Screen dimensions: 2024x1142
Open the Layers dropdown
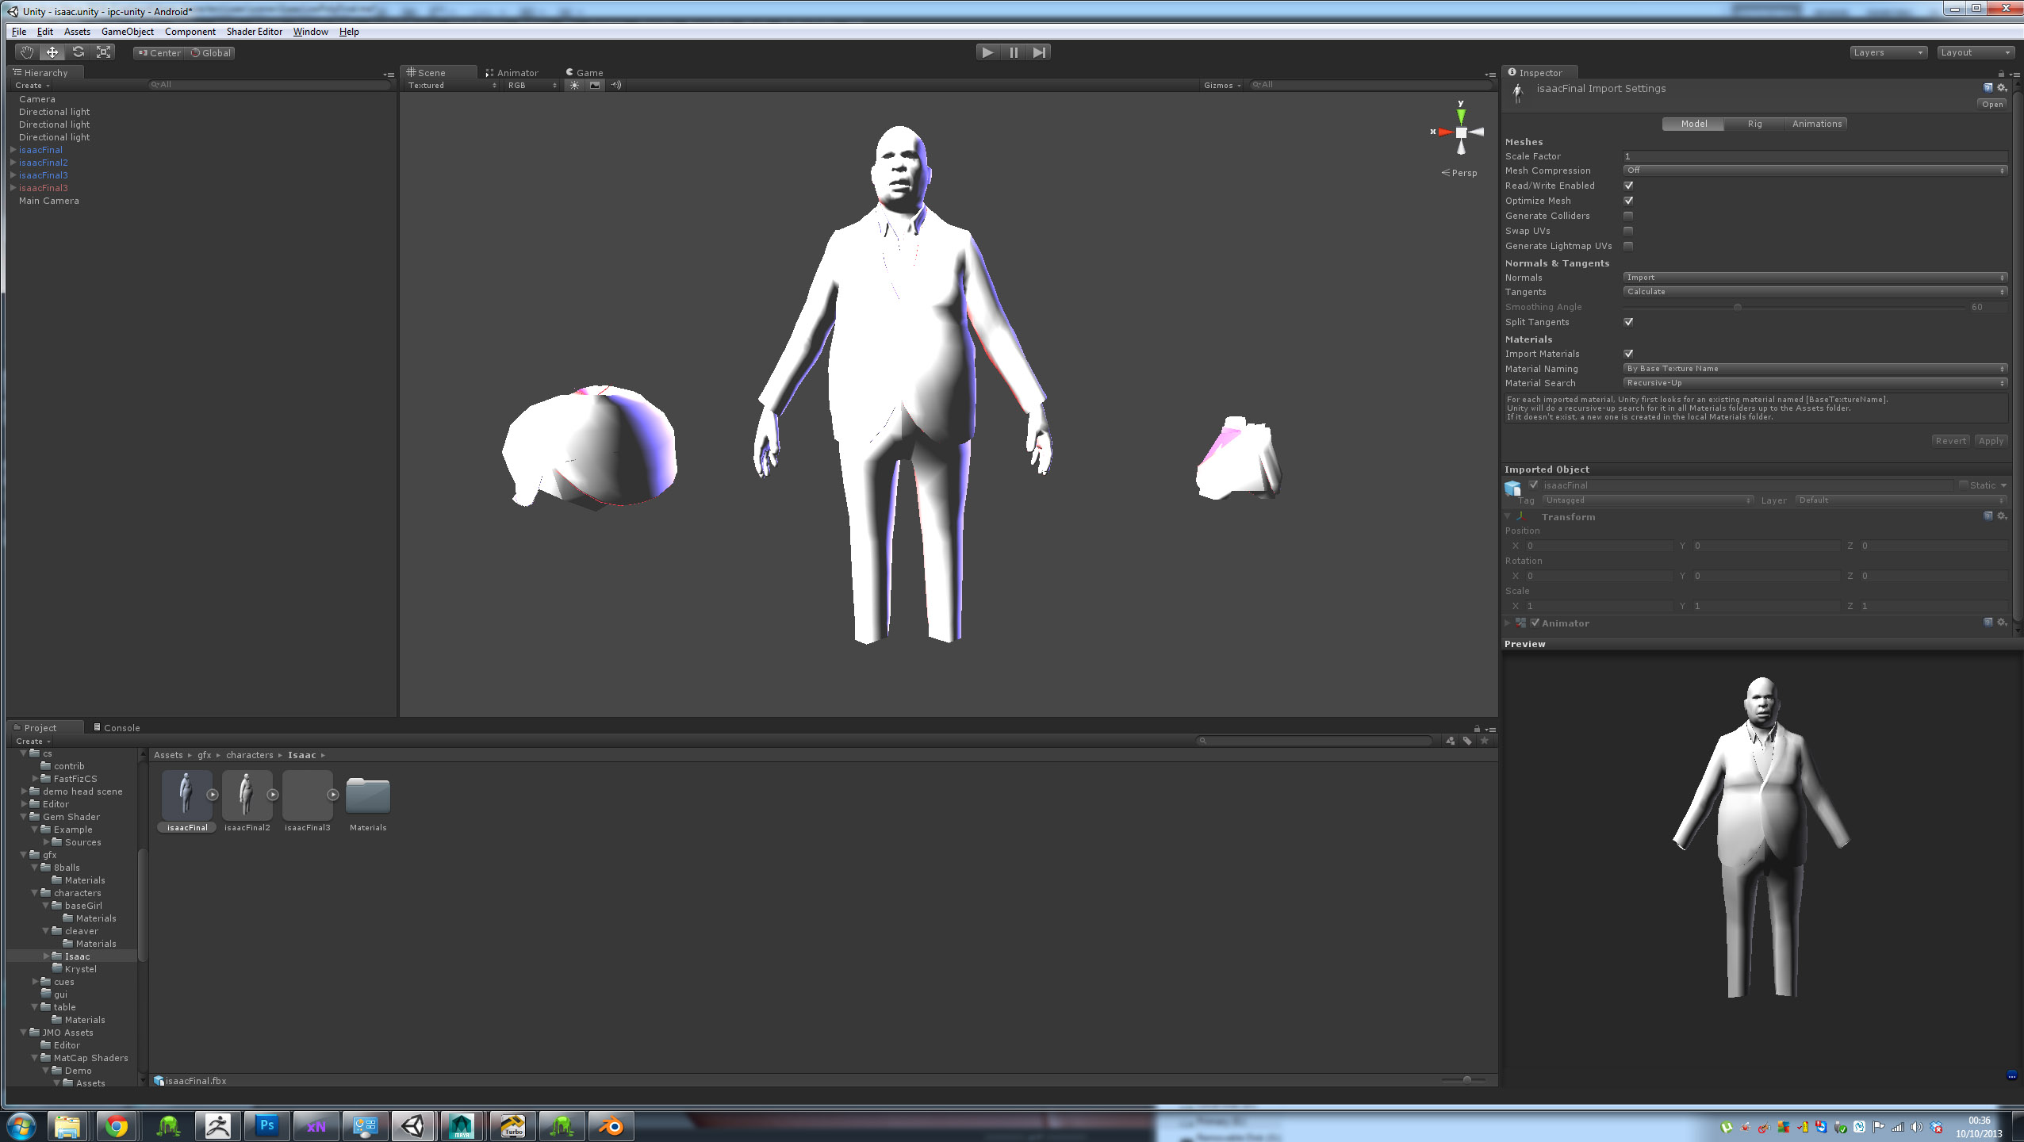coord(1888,52)
